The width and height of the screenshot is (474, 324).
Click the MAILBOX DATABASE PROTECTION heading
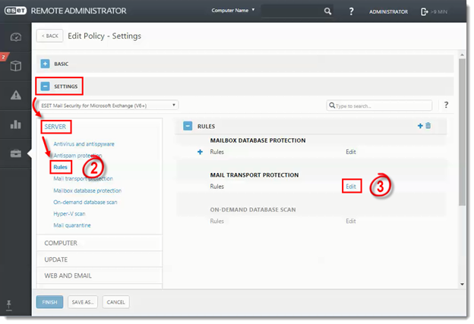(x=258, y=140)
